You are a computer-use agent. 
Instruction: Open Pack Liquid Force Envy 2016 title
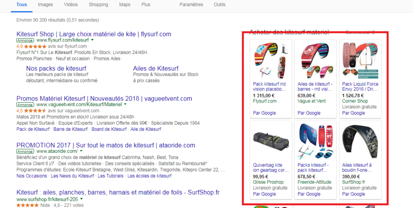tap(360, 86)
